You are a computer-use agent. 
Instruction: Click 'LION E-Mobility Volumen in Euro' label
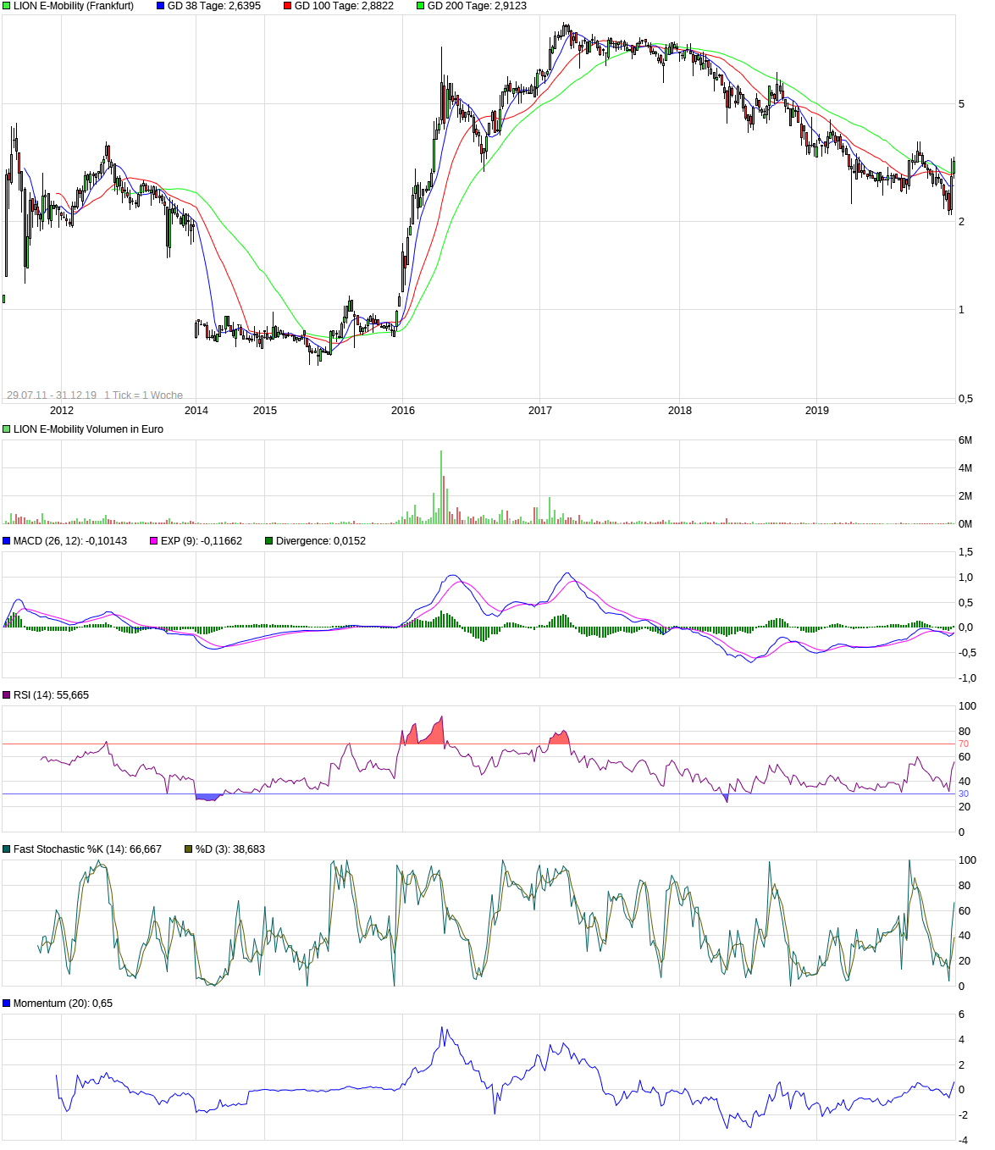pos(88,429)
